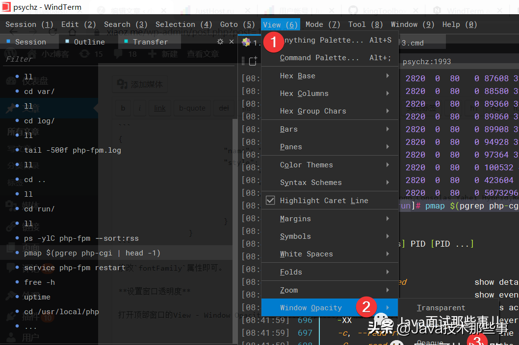Close the Session pane with X icon
Screen dimensions: 519x345
point(232,42)
